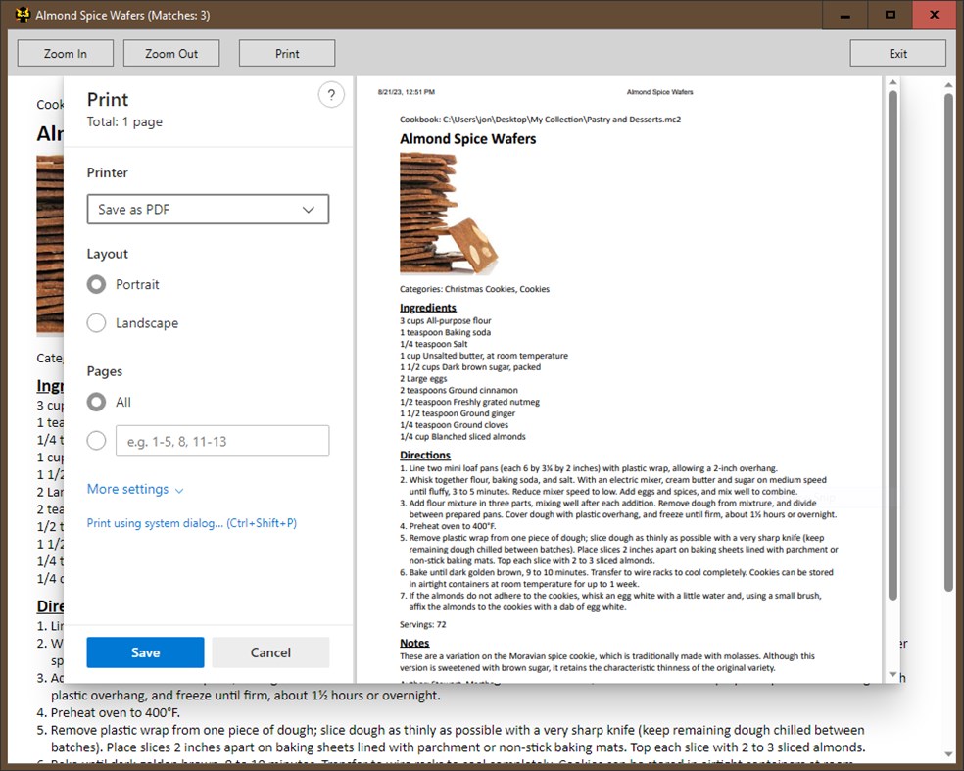Click the preview scrollbar up arrow
964x771 pixels.
(892, 83)
